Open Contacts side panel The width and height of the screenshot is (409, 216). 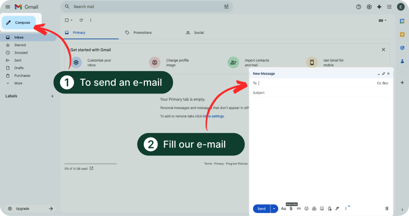[402, 61]
